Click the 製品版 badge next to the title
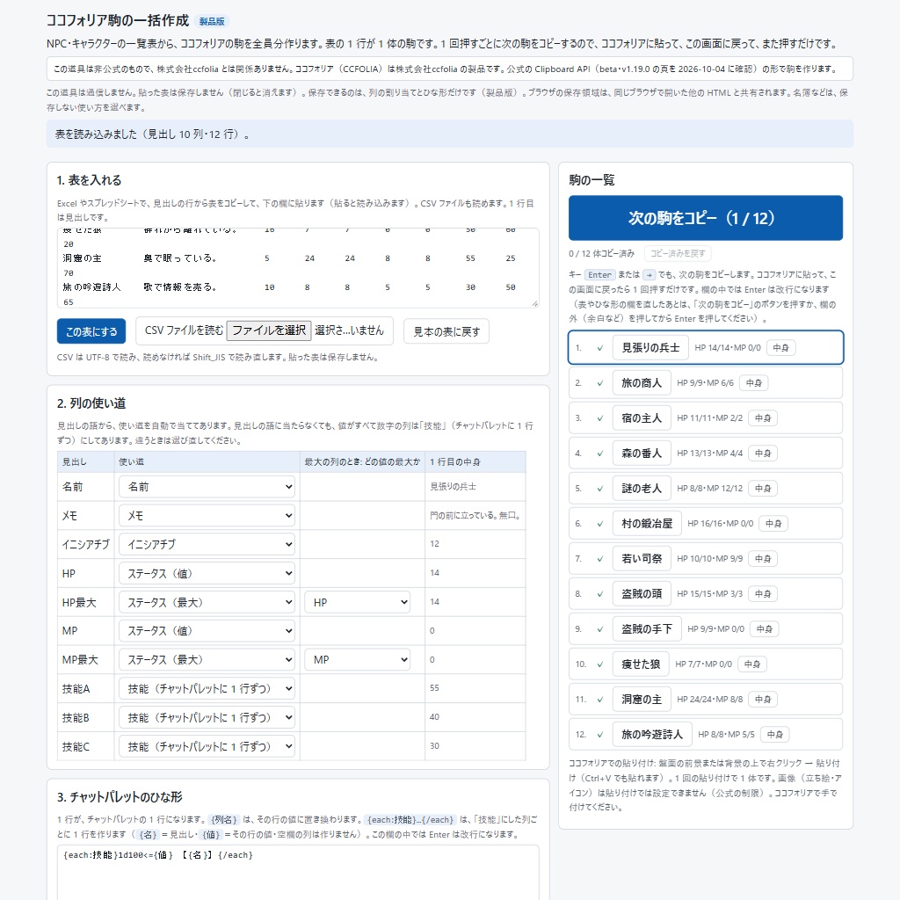The width and height of the screenshot is (900, 900). click(x=212, y=21)
